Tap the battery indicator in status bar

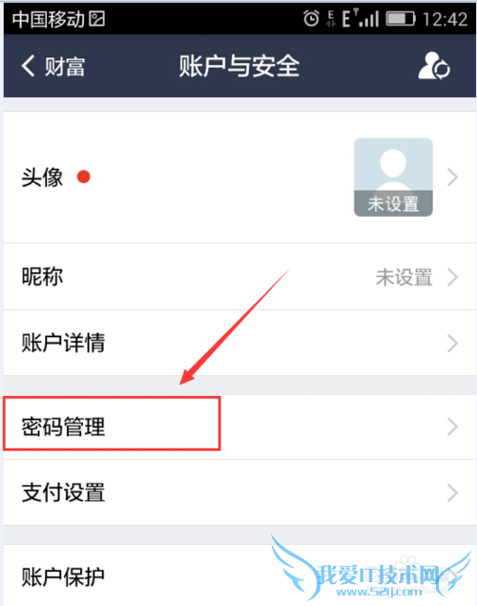(x=401, y=18)
